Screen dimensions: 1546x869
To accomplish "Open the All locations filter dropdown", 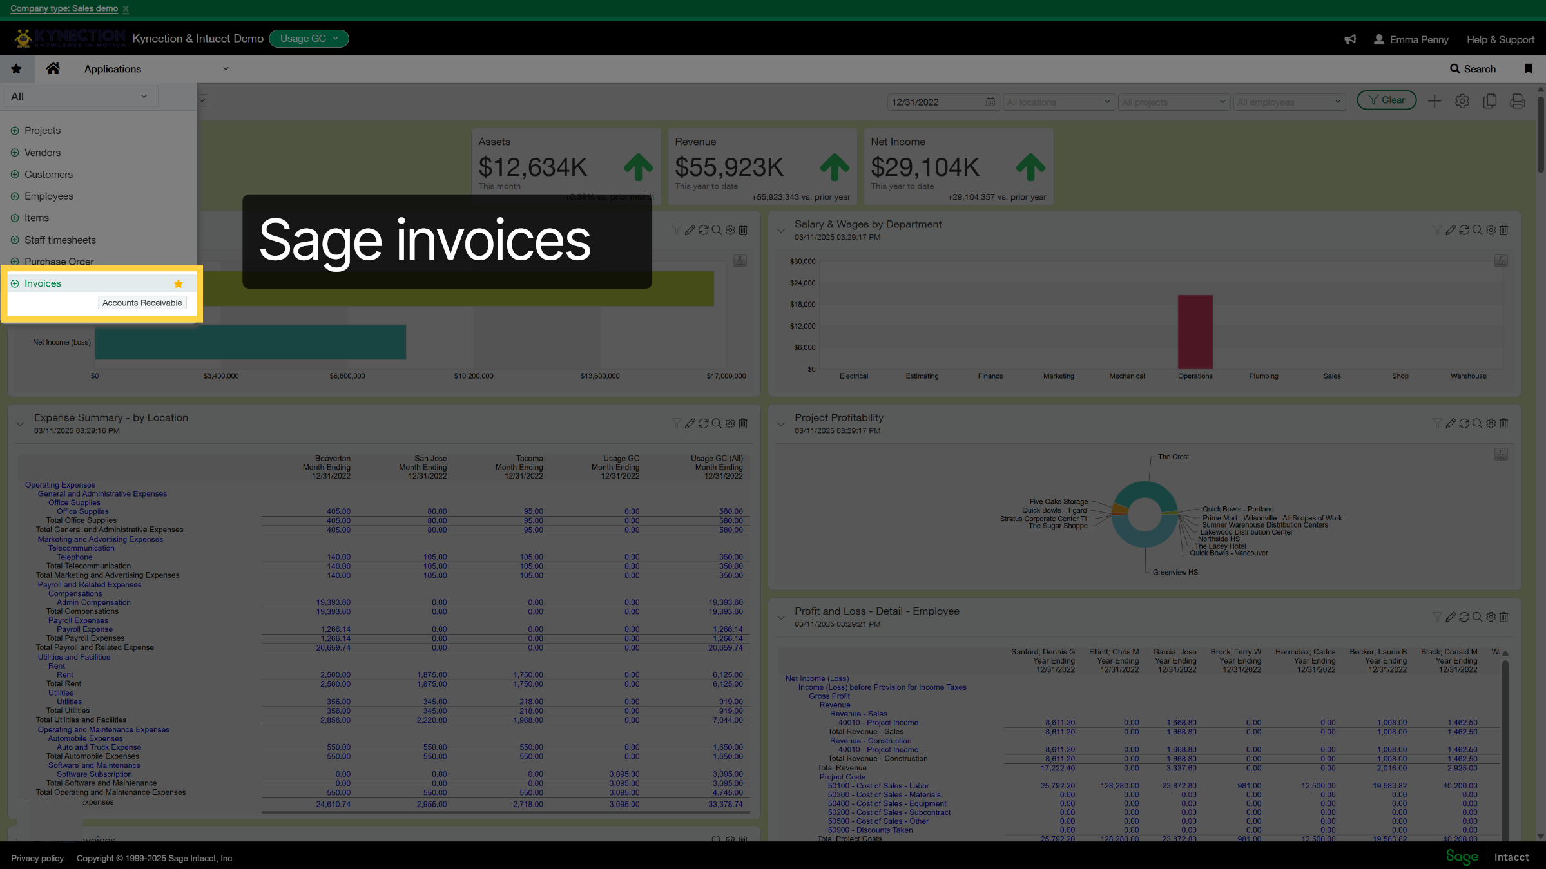I will [1059, 102].
